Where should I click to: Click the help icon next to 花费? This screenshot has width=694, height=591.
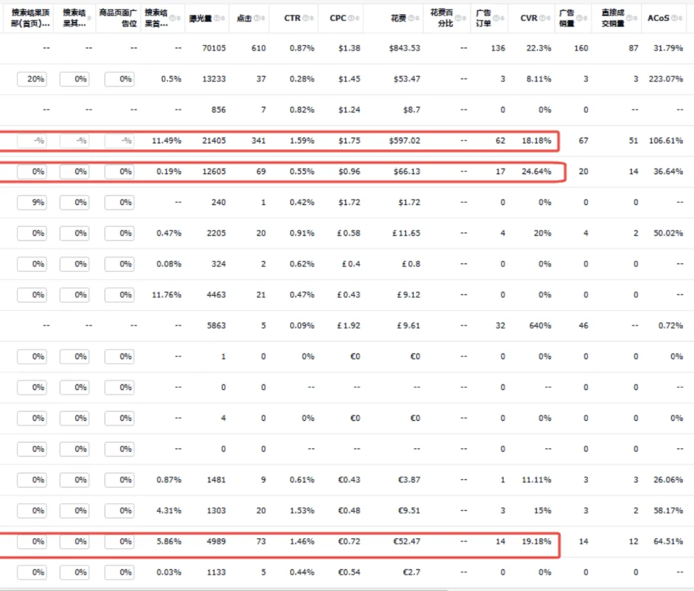tap(411, 18)
